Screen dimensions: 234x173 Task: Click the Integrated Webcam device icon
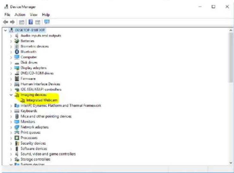coord(23,100)
